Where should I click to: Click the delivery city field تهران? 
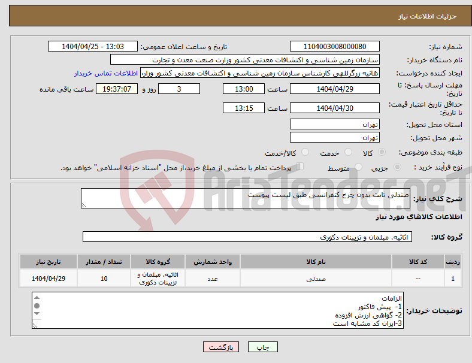click(x=334, y=137)
